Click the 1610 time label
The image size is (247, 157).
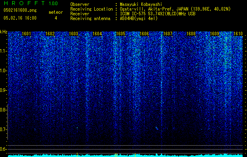pos(238,34)
